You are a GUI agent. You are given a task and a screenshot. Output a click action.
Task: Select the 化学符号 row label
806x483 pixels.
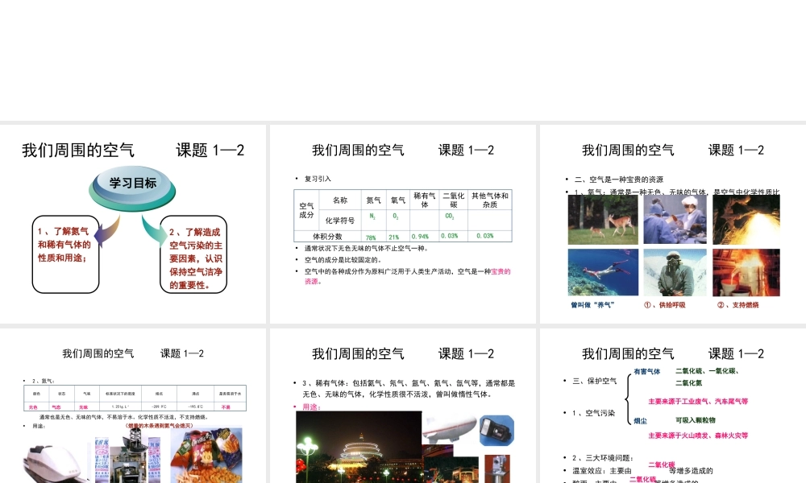click(x=340, y=221)
